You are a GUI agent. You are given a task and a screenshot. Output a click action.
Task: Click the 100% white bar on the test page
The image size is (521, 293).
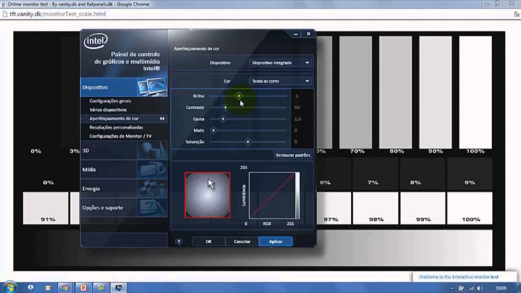[475, 92]
